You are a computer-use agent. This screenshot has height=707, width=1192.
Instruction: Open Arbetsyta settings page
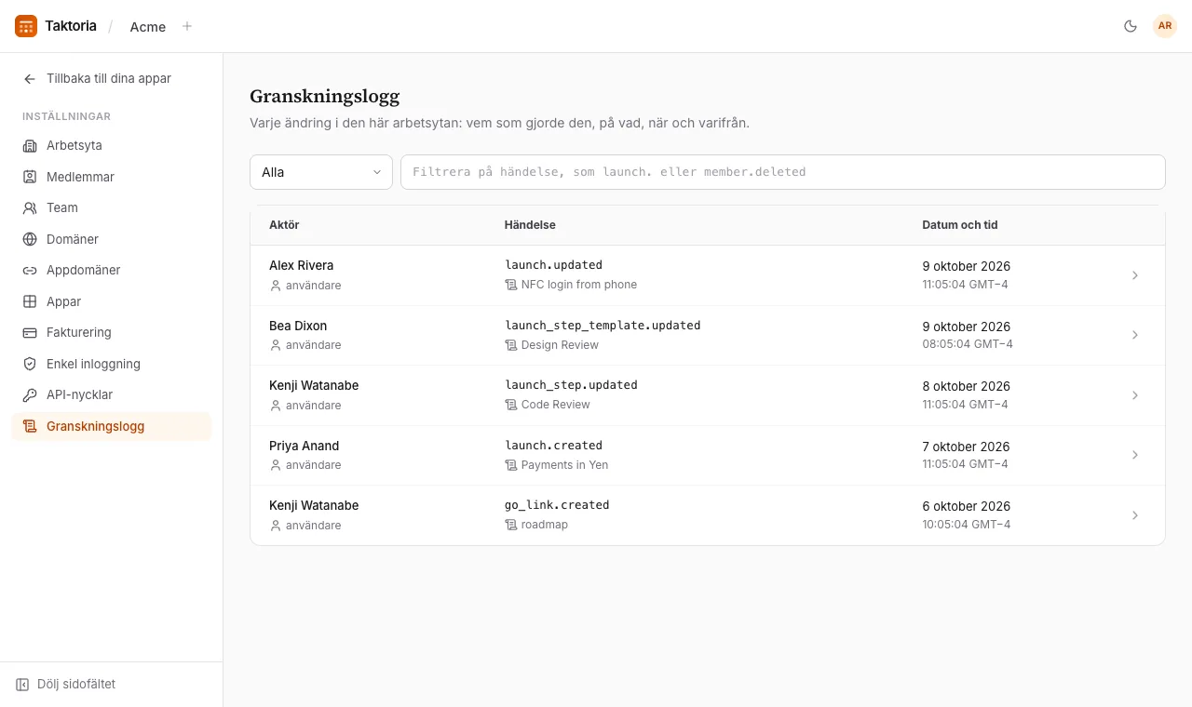[x=112, y=146]
